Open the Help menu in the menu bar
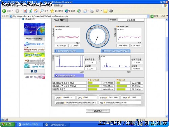 tap(58, 5)
